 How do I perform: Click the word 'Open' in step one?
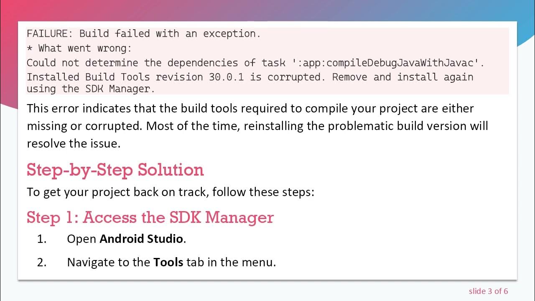tap(82, 239)
